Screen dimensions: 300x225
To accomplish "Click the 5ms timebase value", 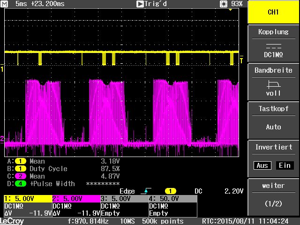I will click(21, 4).
